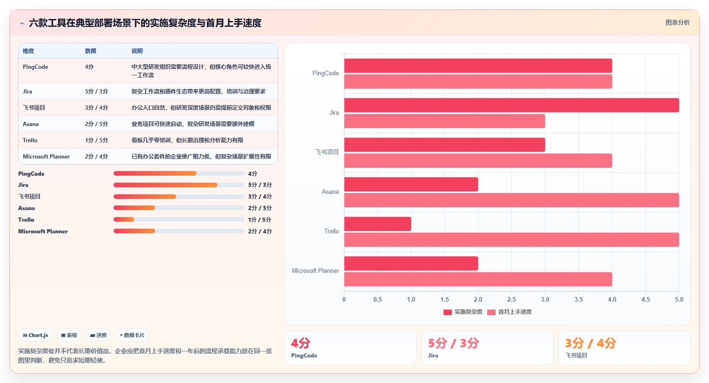Click the main title 六款工具在典型部署场景
709x383 pixels.
(x=145, y=23)
